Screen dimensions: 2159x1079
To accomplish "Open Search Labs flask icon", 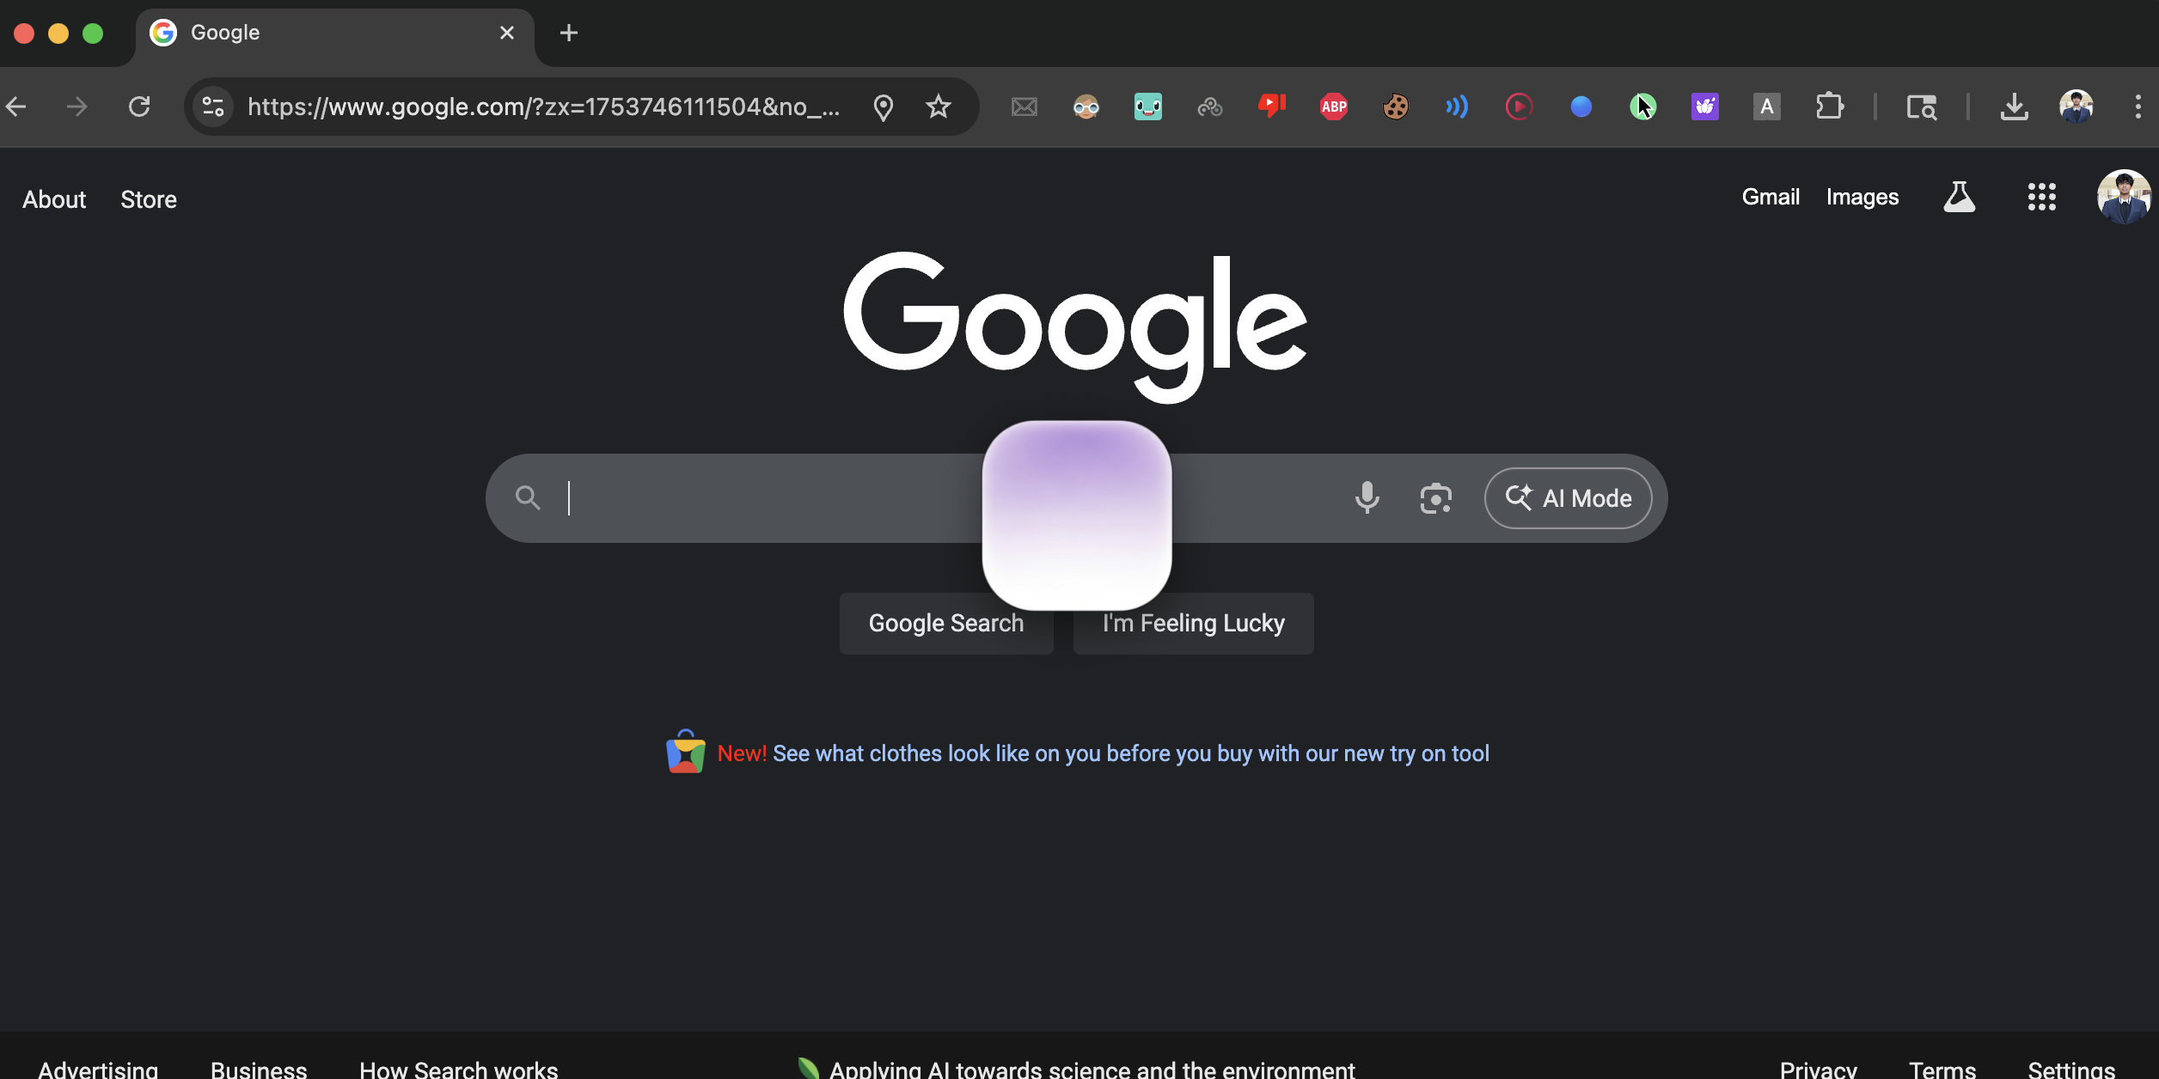I will (1959, 197).
